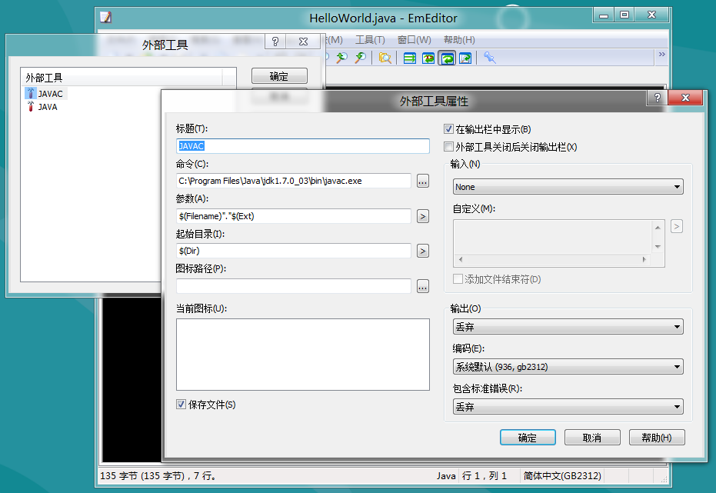Click the key-shaped toolbar icon
This screenshot has width=716, height=493.
pyautogui.click(x=490, y=57)
